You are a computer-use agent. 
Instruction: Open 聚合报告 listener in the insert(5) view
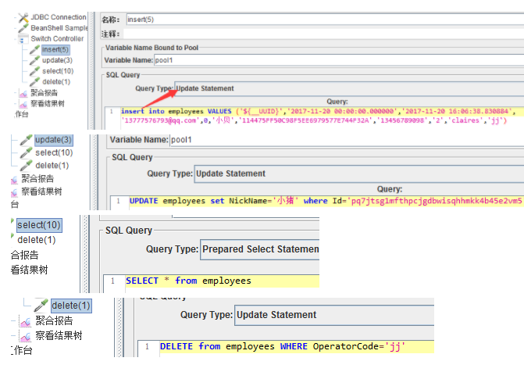coord(44,93)
